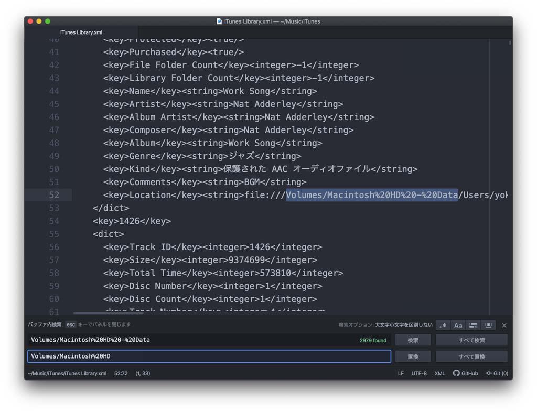Viewport: 537px width, 412px height.
Task: Click the closing </dict> tag on line 53
Action: click(x=111, y=208)
